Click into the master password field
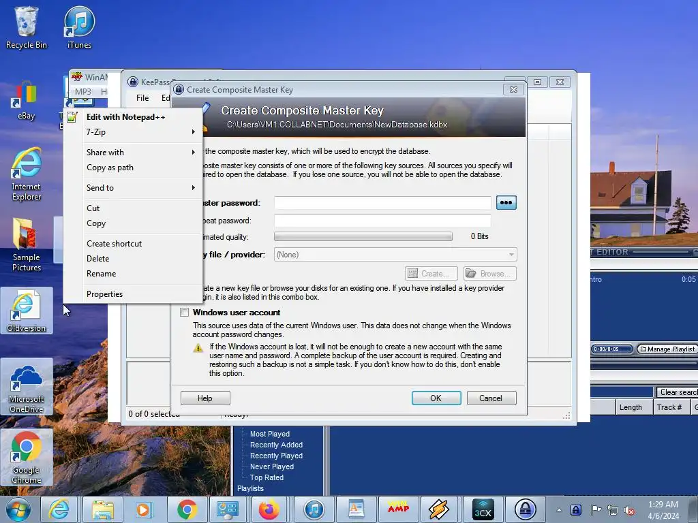The height and width of the screenshot is (523, 698). [x=382, y=203]
